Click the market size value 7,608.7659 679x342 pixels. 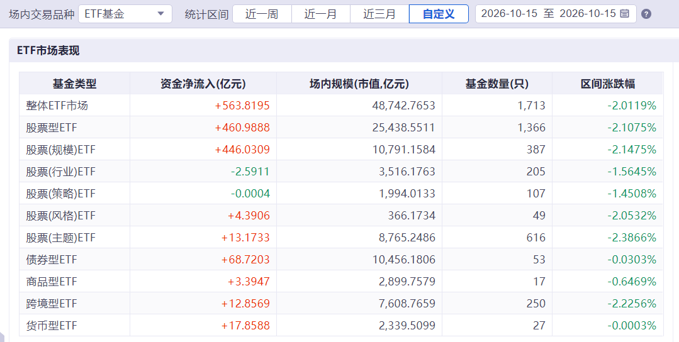click(x=407, y=304)
